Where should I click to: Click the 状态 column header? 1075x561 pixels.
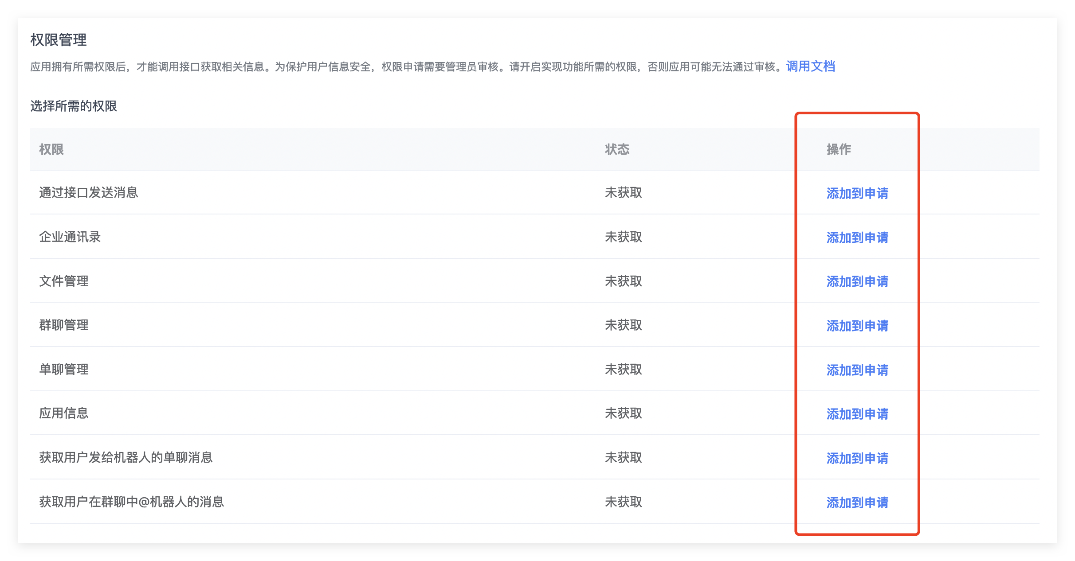point(617,149)
